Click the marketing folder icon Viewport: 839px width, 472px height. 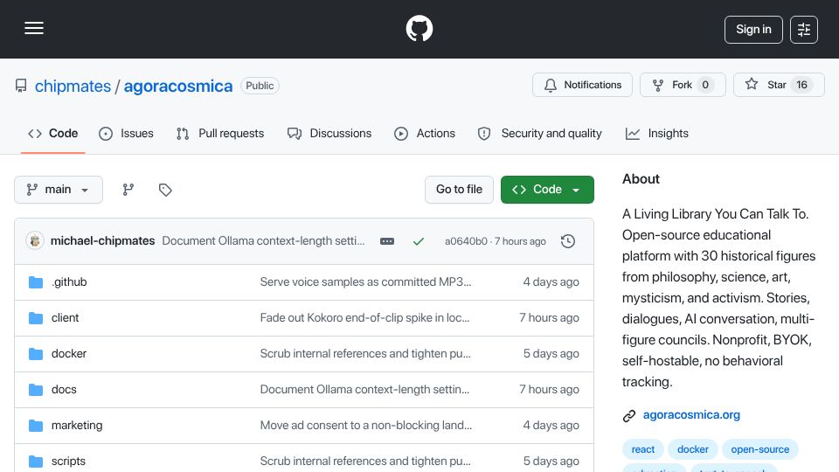(35, 426)
